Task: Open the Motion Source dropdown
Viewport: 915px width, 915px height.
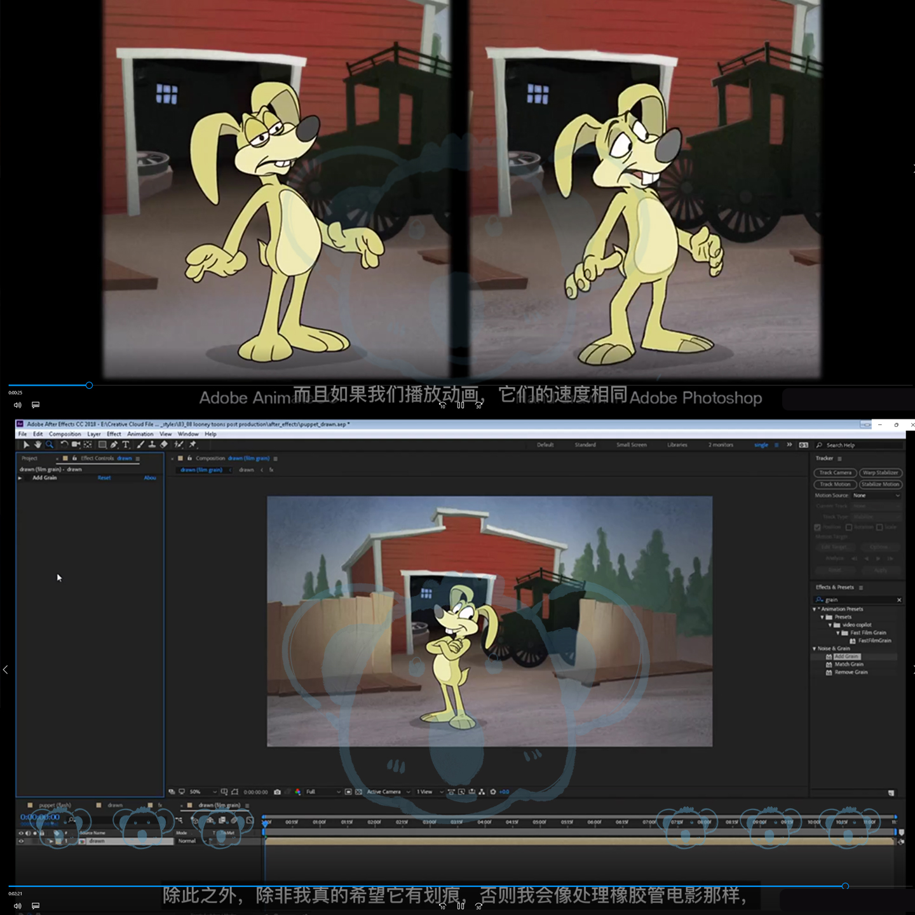Action: tap(877, 496)
